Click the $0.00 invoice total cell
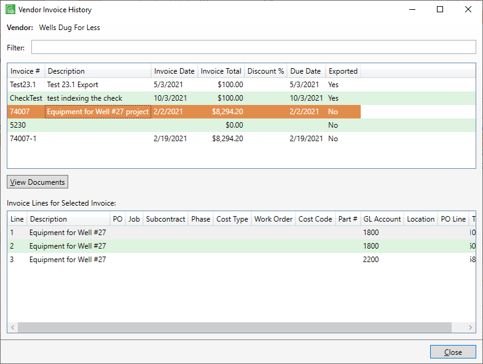483x364 pixels. [234, 125]
